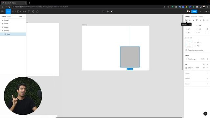Viewport: 210px width, 118px height.
Task: Click the align right icon
Action: [x=193, y=20]
